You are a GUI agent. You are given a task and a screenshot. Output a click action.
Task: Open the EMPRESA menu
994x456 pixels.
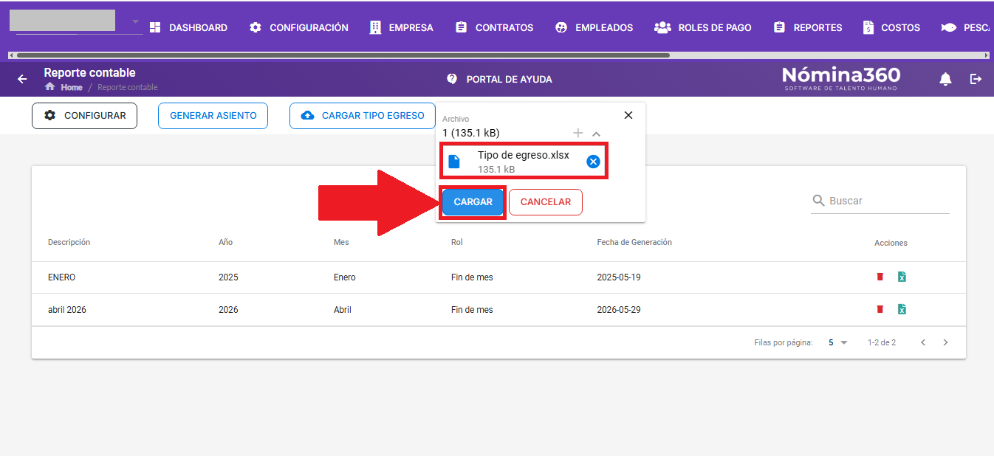coord(401,27)
